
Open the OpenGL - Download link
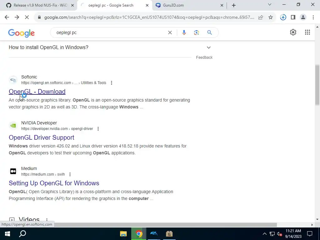[37, 92]
